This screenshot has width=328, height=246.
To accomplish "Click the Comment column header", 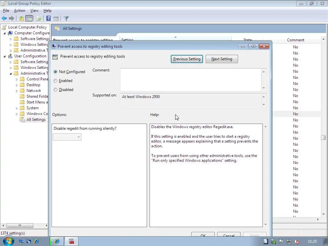I will coord(295,40).
